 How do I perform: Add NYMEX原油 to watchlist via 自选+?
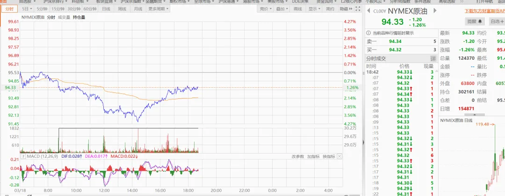[496, 21]
